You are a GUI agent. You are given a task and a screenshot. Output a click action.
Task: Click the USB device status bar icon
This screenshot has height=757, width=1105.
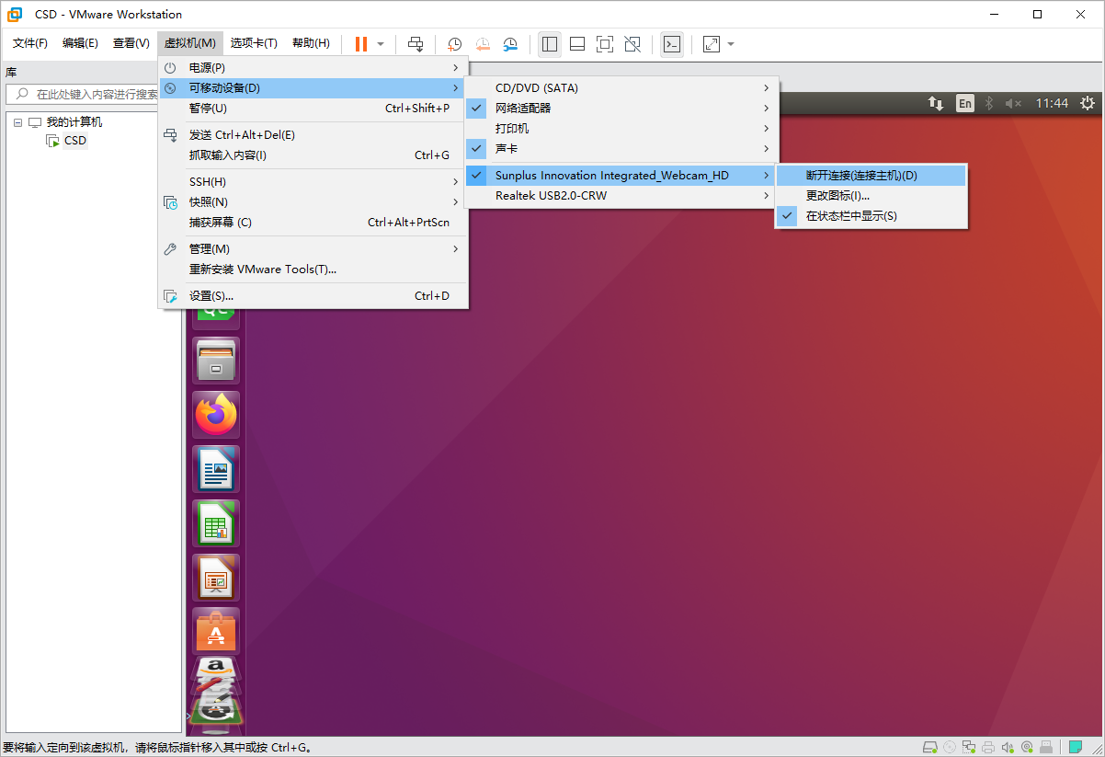tap(1046, 747)
